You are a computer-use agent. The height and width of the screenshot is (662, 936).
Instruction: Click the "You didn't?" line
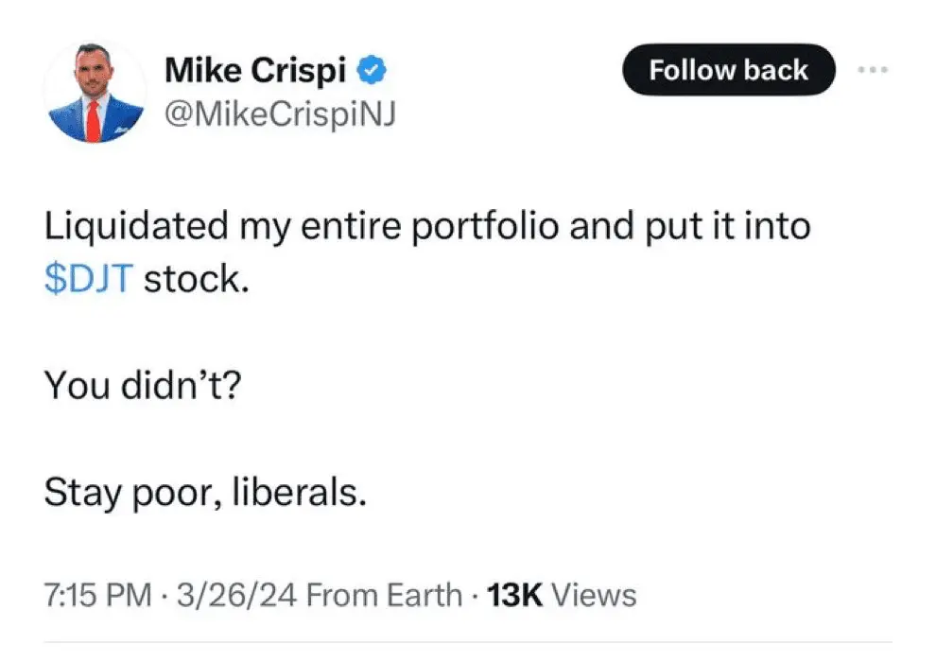142,386
